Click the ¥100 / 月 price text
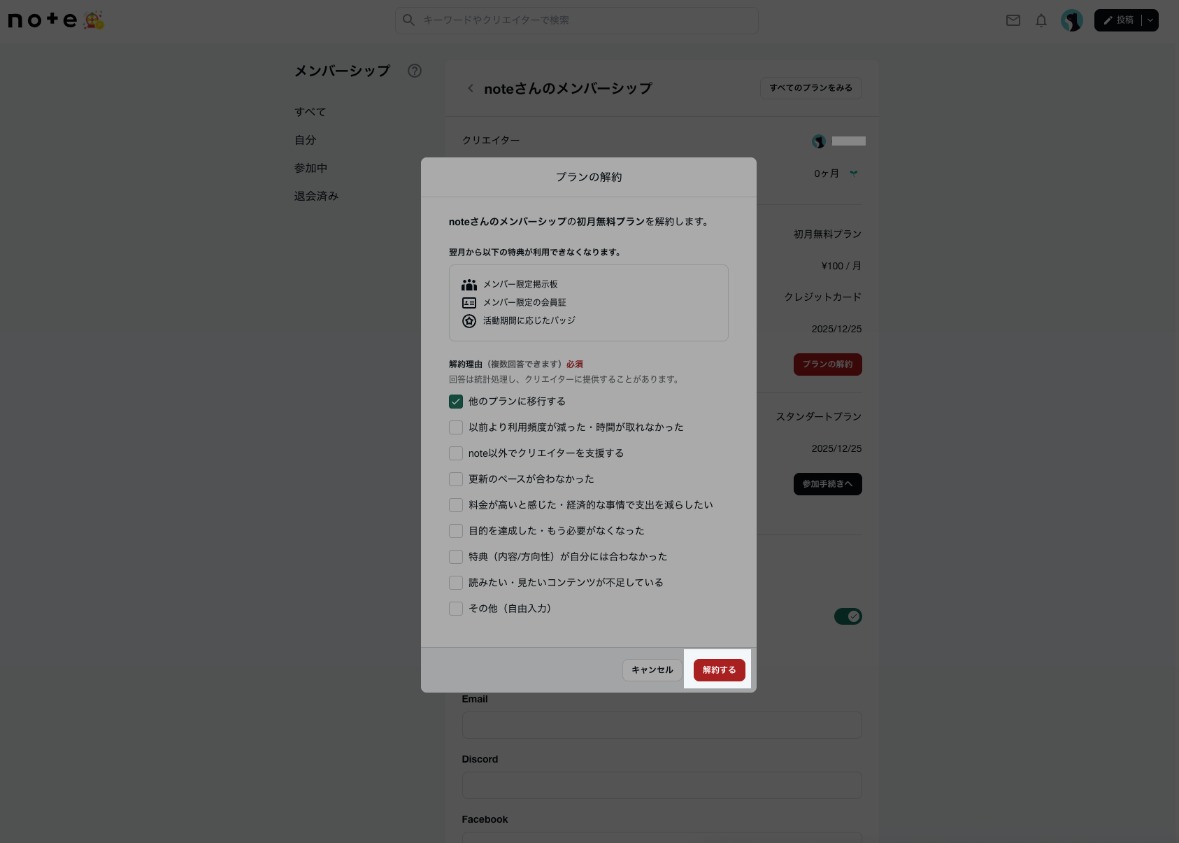The height and width of the screenshot is (843, 1179). pos(842,266)
